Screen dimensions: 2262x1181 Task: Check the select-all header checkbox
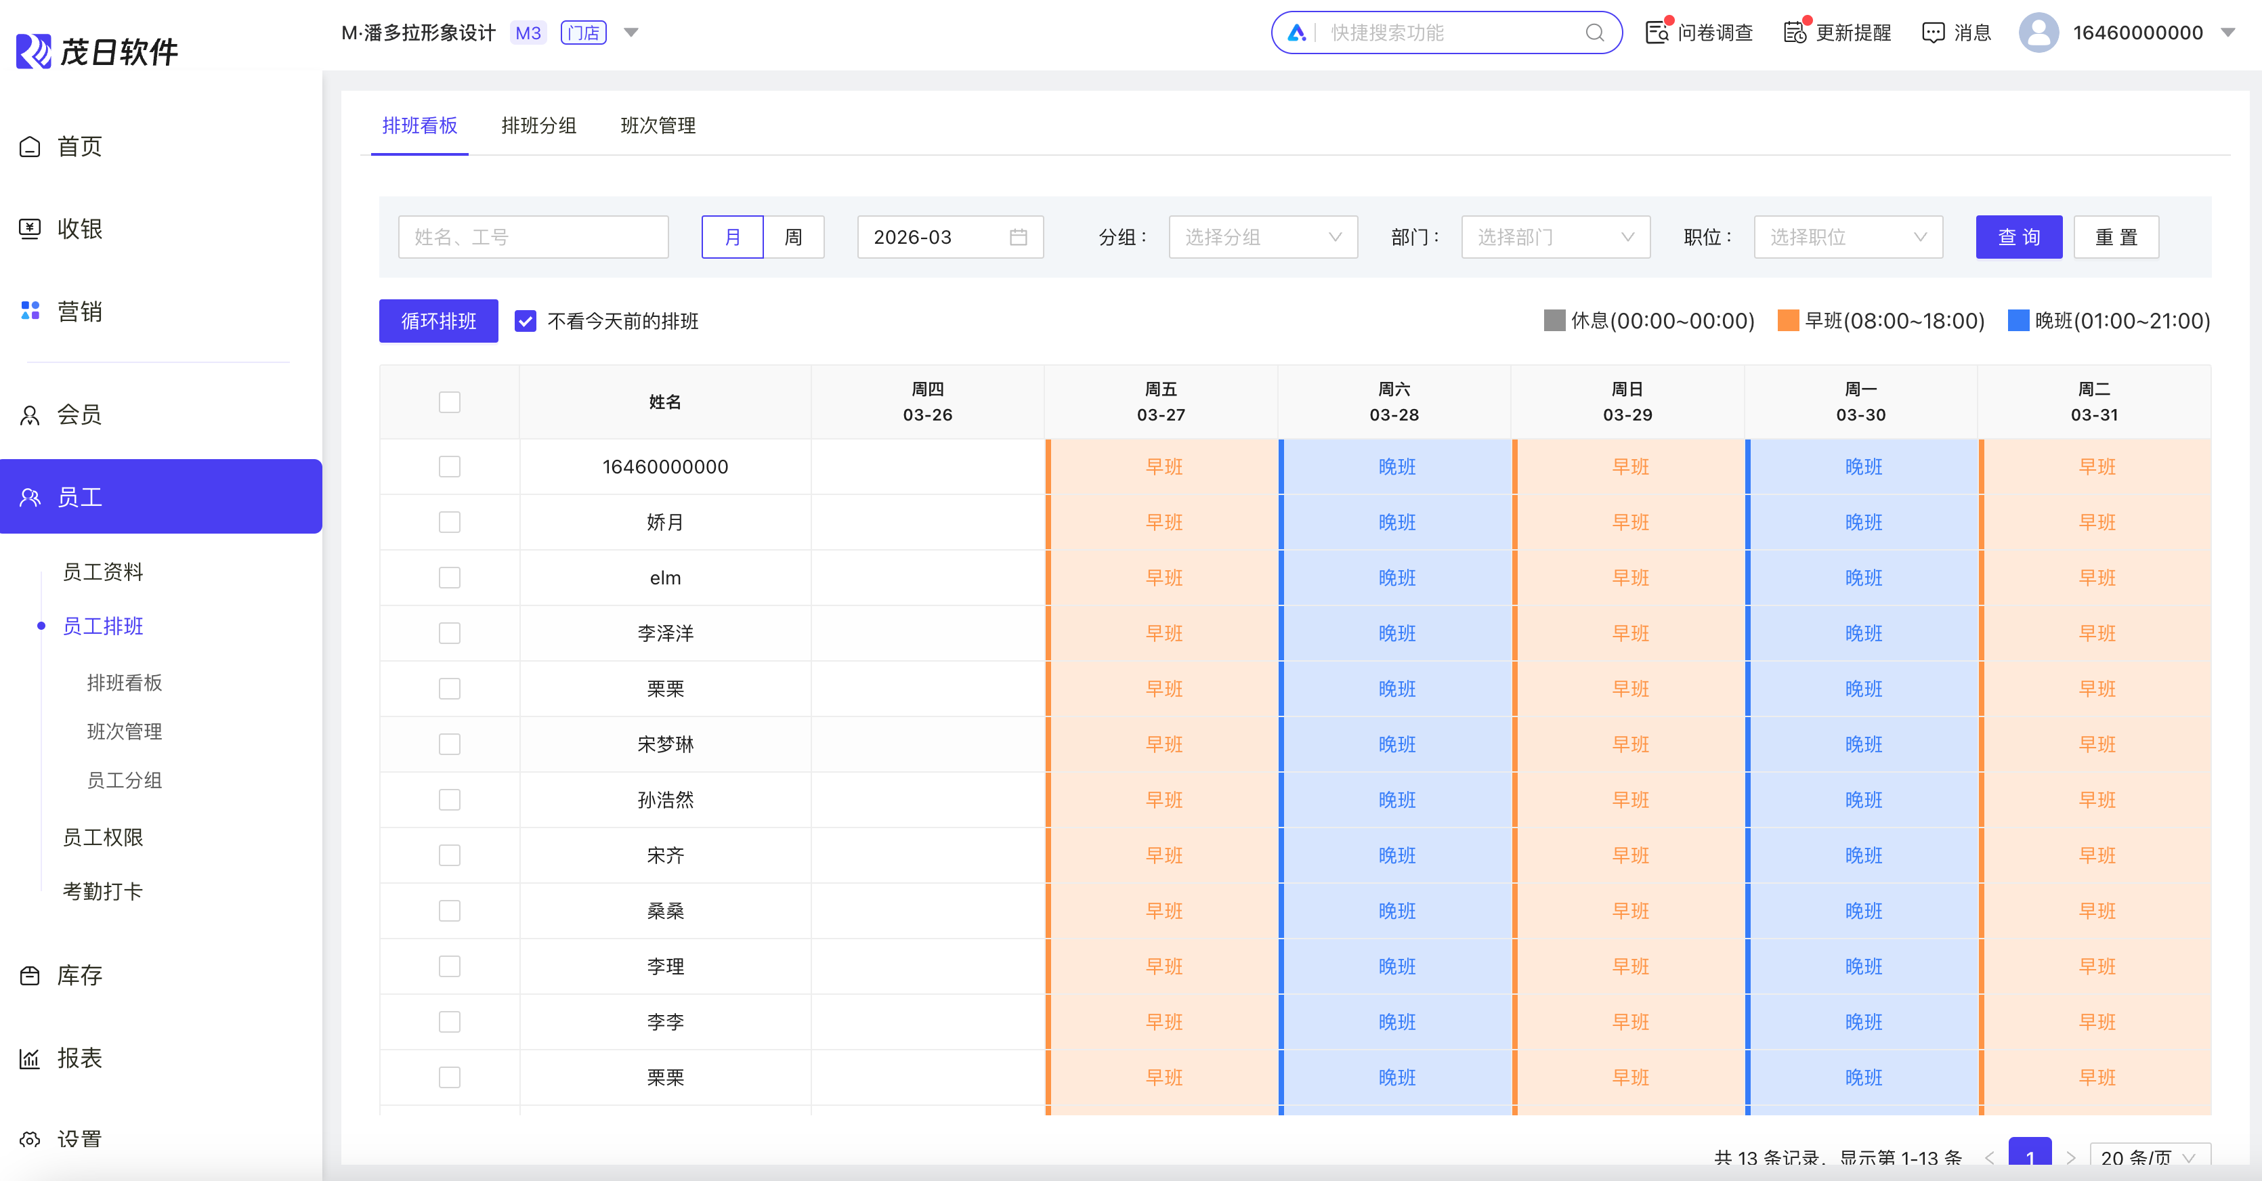pos(450,402)
